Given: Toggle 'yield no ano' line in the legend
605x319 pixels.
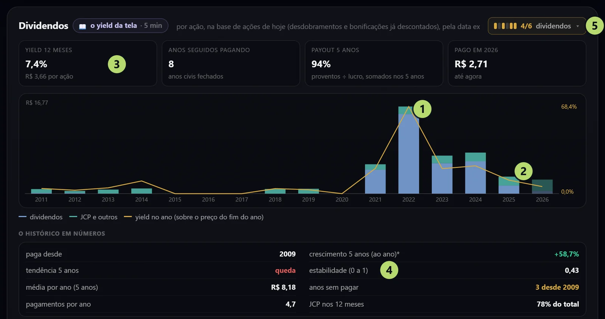Looking at the screenshot, I should tap(194, 217).
